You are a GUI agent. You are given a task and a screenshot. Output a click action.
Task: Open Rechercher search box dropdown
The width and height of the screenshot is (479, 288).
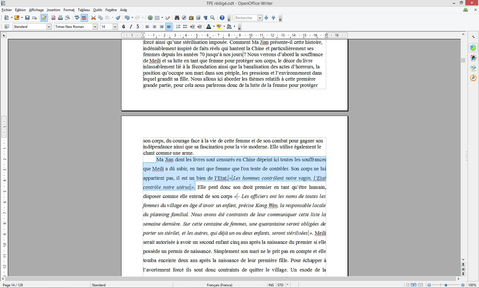point(260,18)
